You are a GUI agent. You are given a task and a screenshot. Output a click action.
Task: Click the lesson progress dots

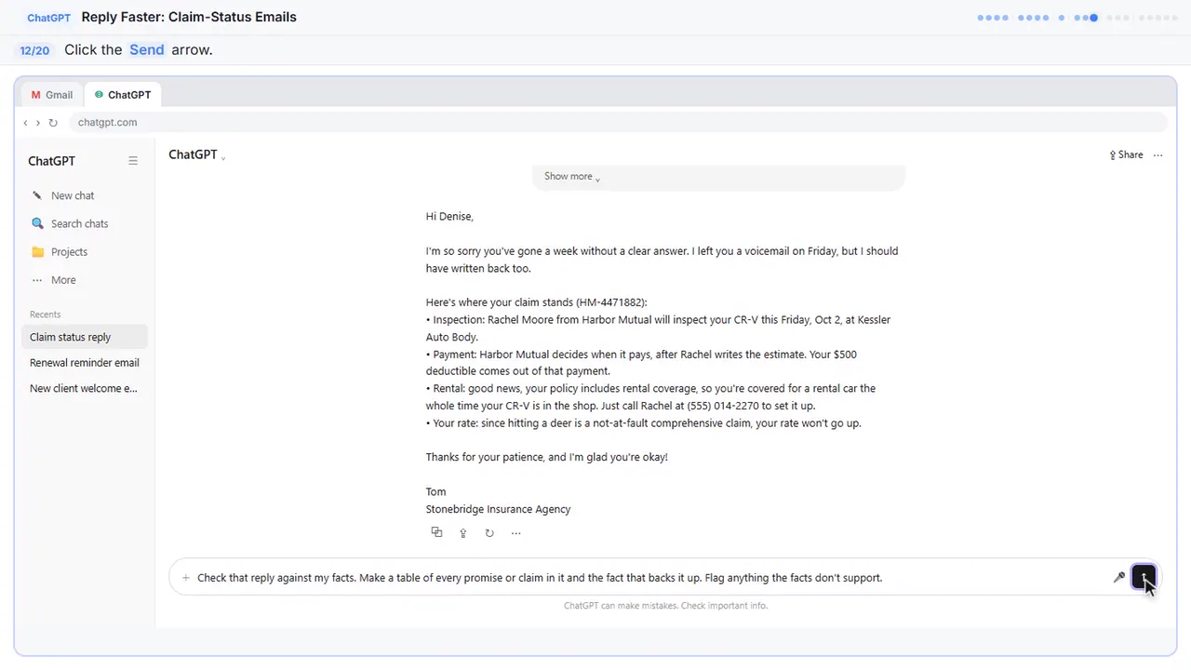pos(1077,18)
